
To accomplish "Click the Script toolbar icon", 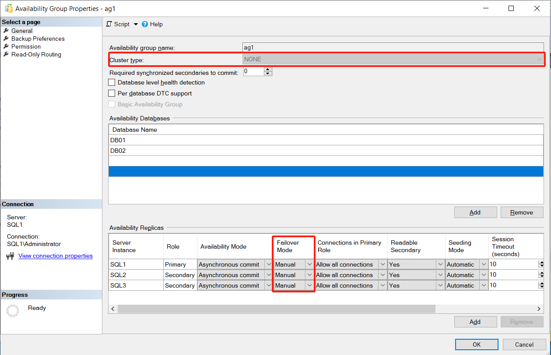I will pyautogui.click(x=109, y=24).
